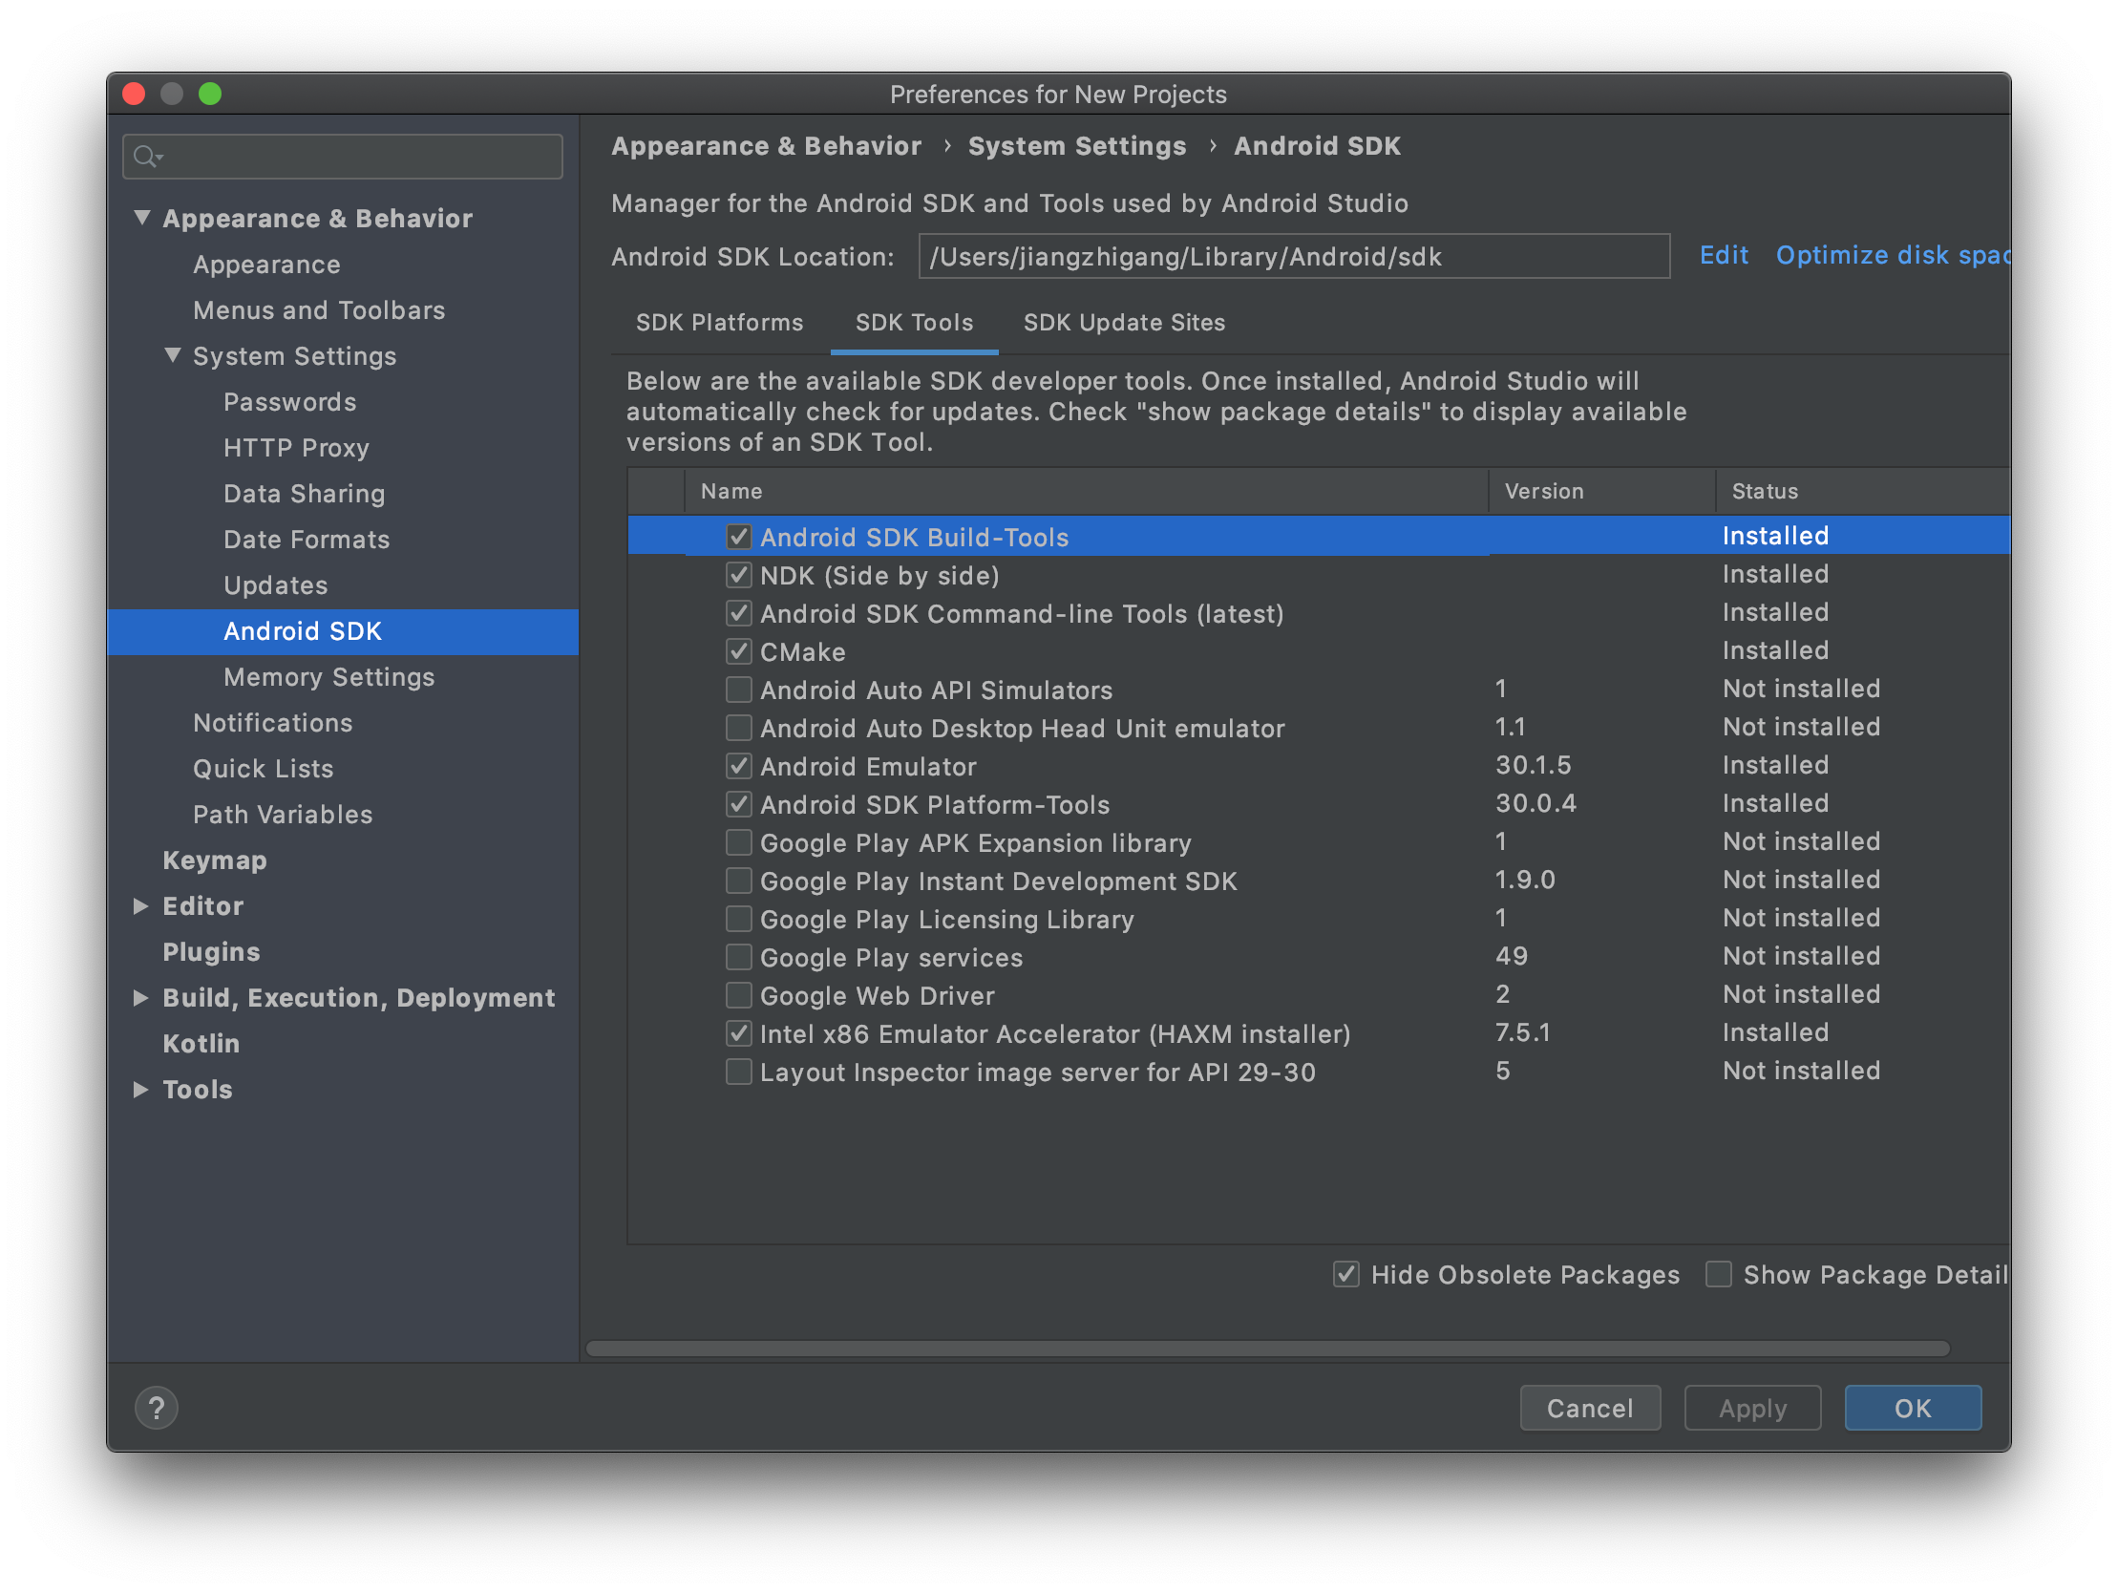Select Google Web Driver row name
2118x1593 pixels.
click(877, 996)
